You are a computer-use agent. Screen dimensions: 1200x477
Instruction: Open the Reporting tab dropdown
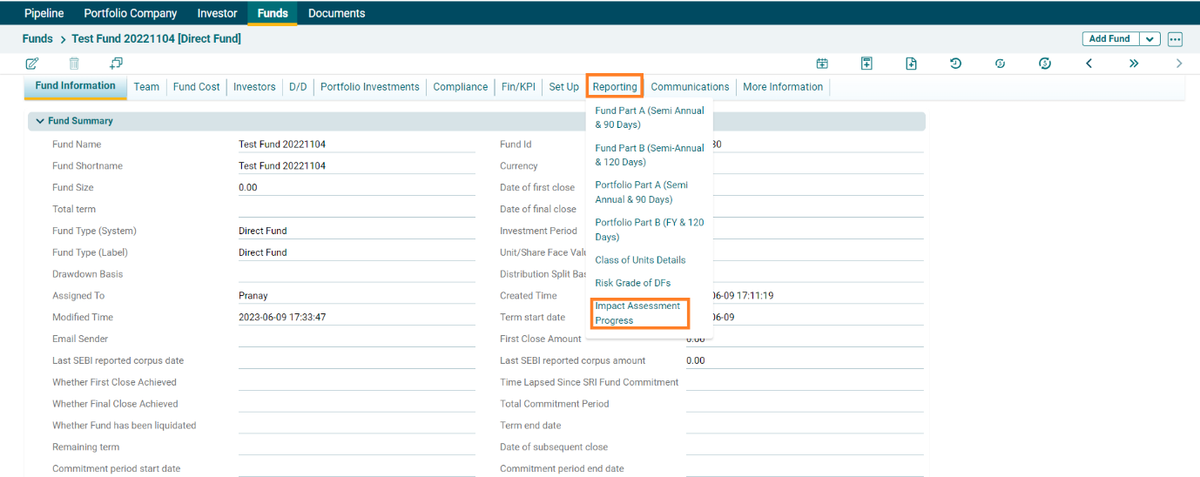coord(615,87)
